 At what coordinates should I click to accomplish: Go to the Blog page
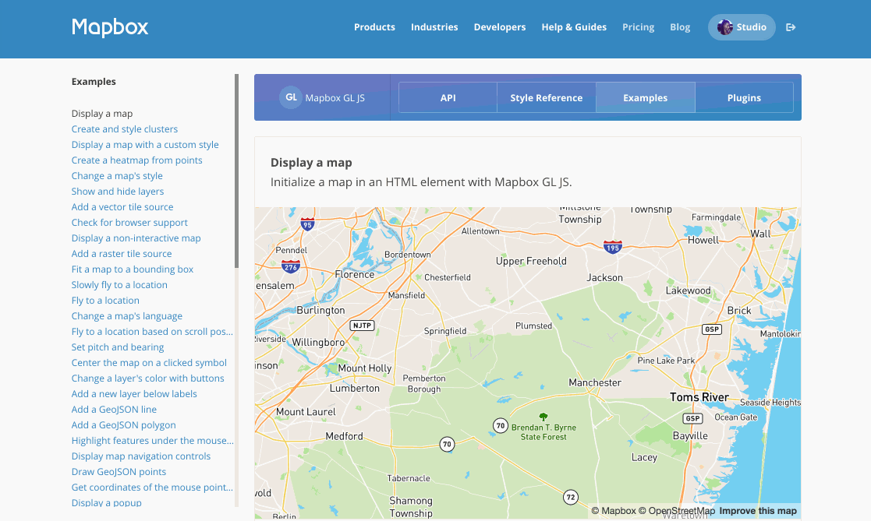click(680, 27)
